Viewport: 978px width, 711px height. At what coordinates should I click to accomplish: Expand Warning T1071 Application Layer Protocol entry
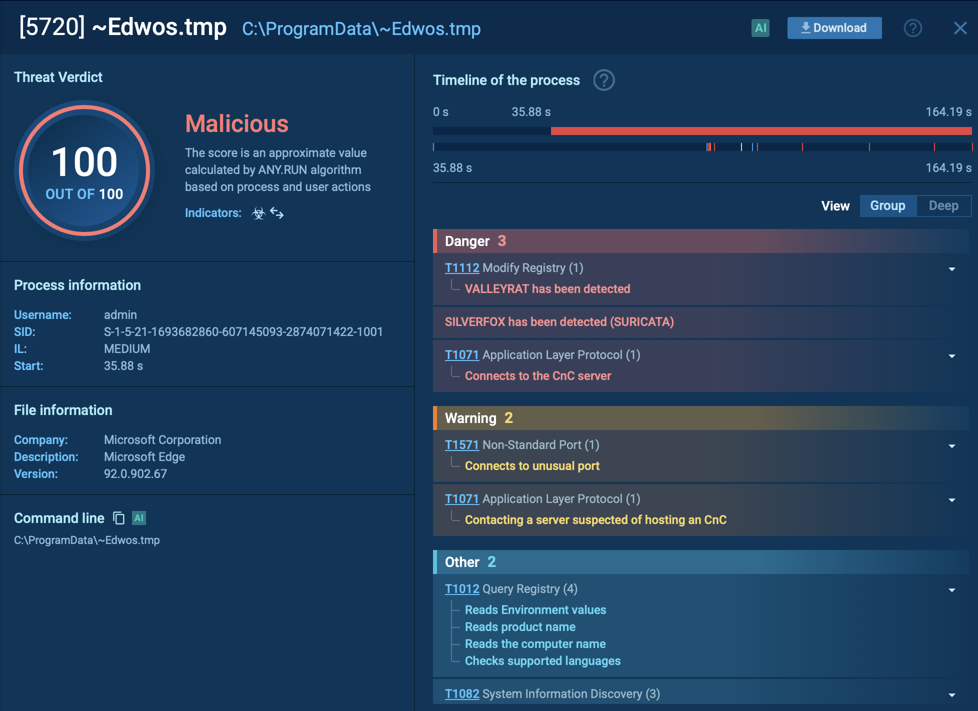click(951, 500)
